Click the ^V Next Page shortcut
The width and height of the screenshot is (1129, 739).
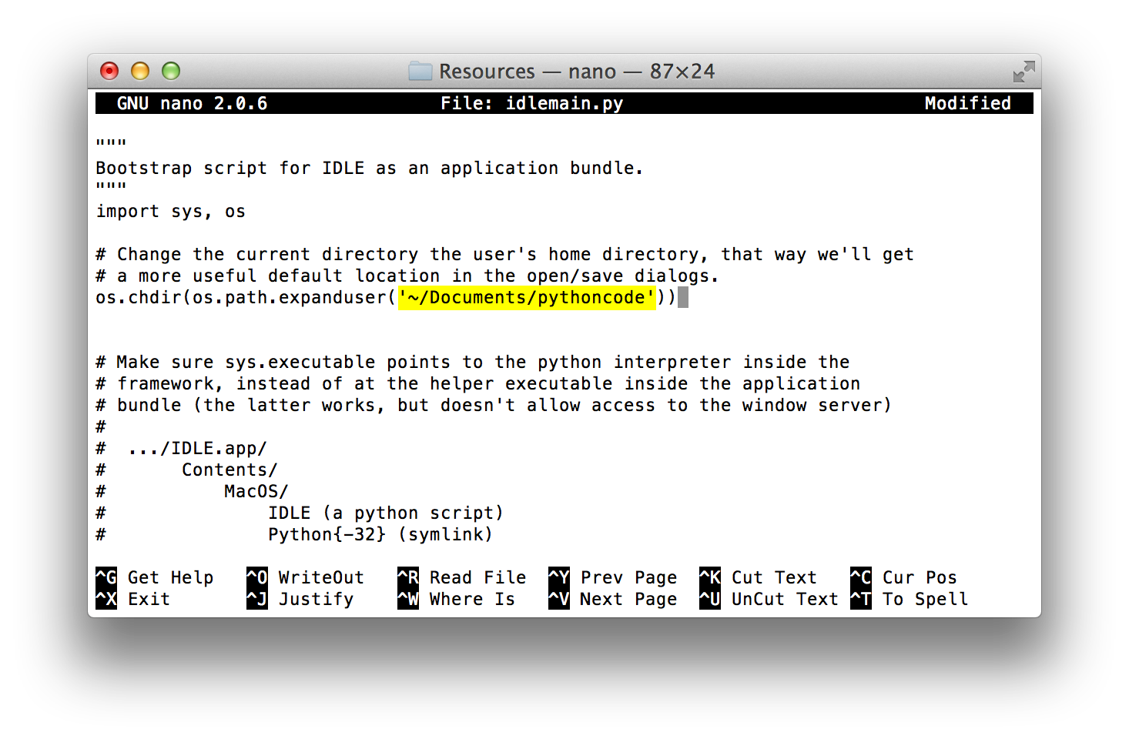pos(613,599)
